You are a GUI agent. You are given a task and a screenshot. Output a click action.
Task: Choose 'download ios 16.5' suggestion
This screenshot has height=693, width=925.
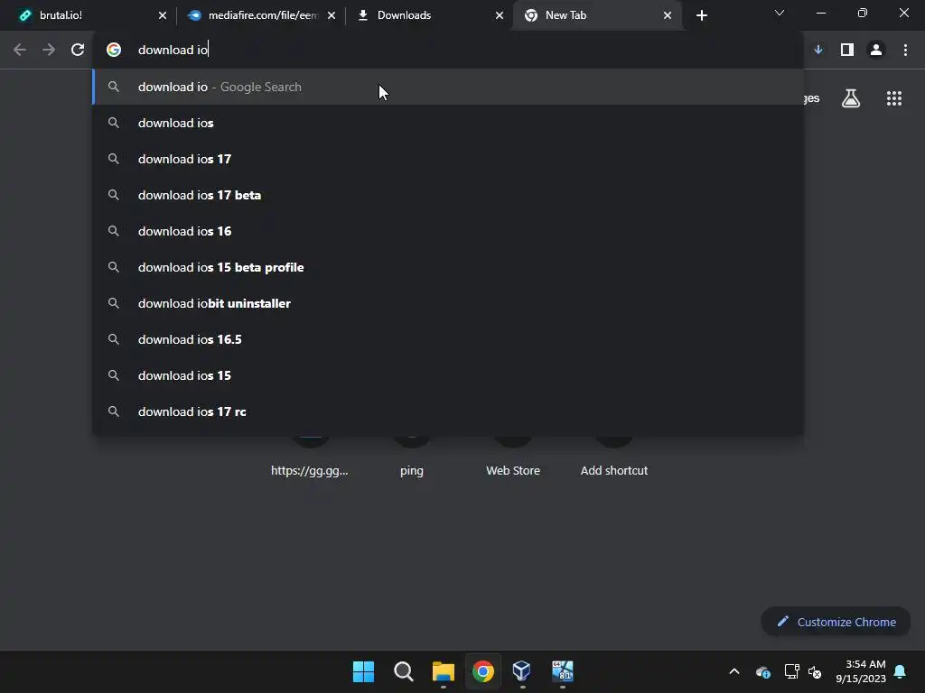(448, 339)
